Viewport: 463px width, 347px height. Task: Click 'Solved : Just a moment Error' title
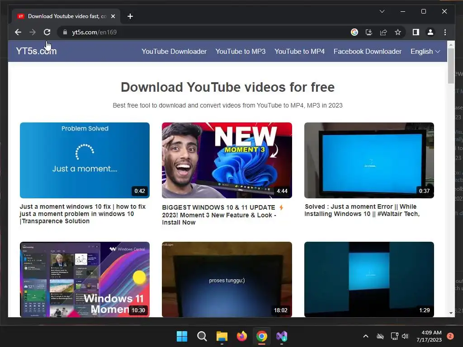click(x=362, y=210)
